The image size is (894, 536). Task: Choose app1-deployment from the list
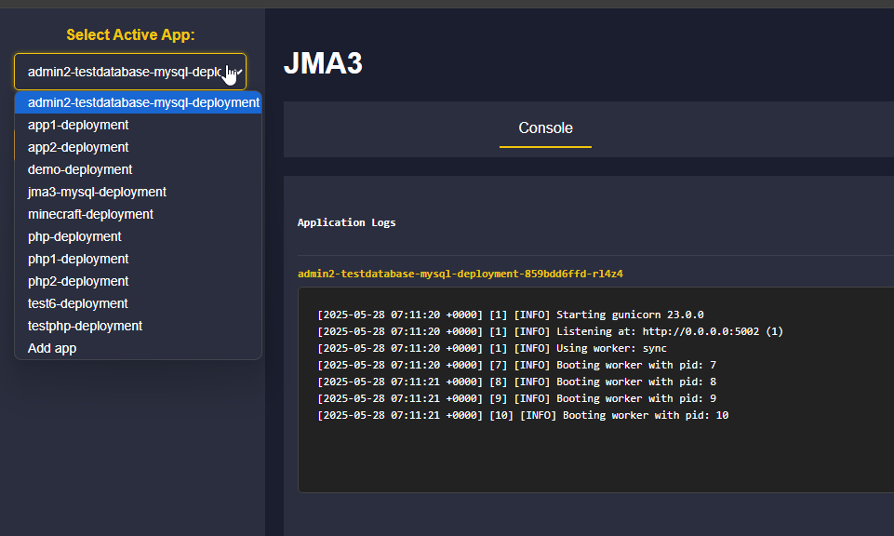[78, 125]
